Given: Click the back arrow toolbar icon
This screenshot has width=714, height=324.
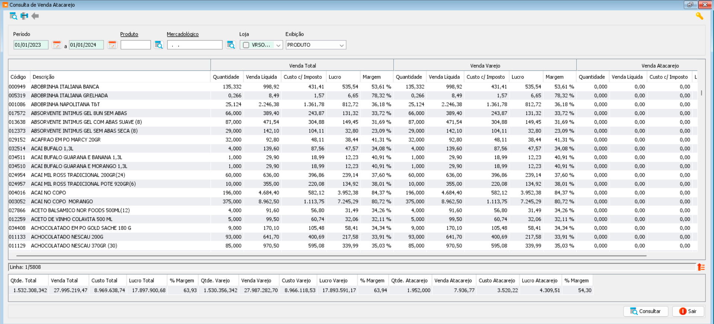Looking at the screenshot, I should [x=35, y=16].
